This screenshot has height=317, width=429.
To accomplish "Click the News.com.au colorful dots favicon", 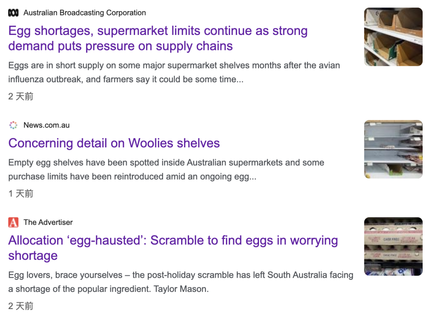I will [x=13, y=125].
